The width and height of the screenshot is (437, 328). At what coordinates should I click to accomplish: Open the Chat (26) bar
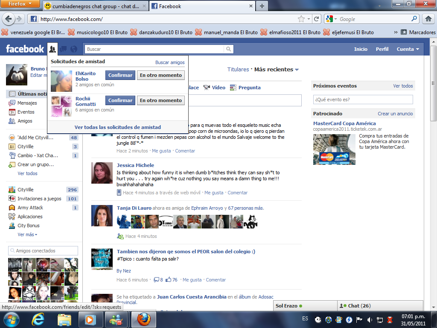(x=380, y=306)
